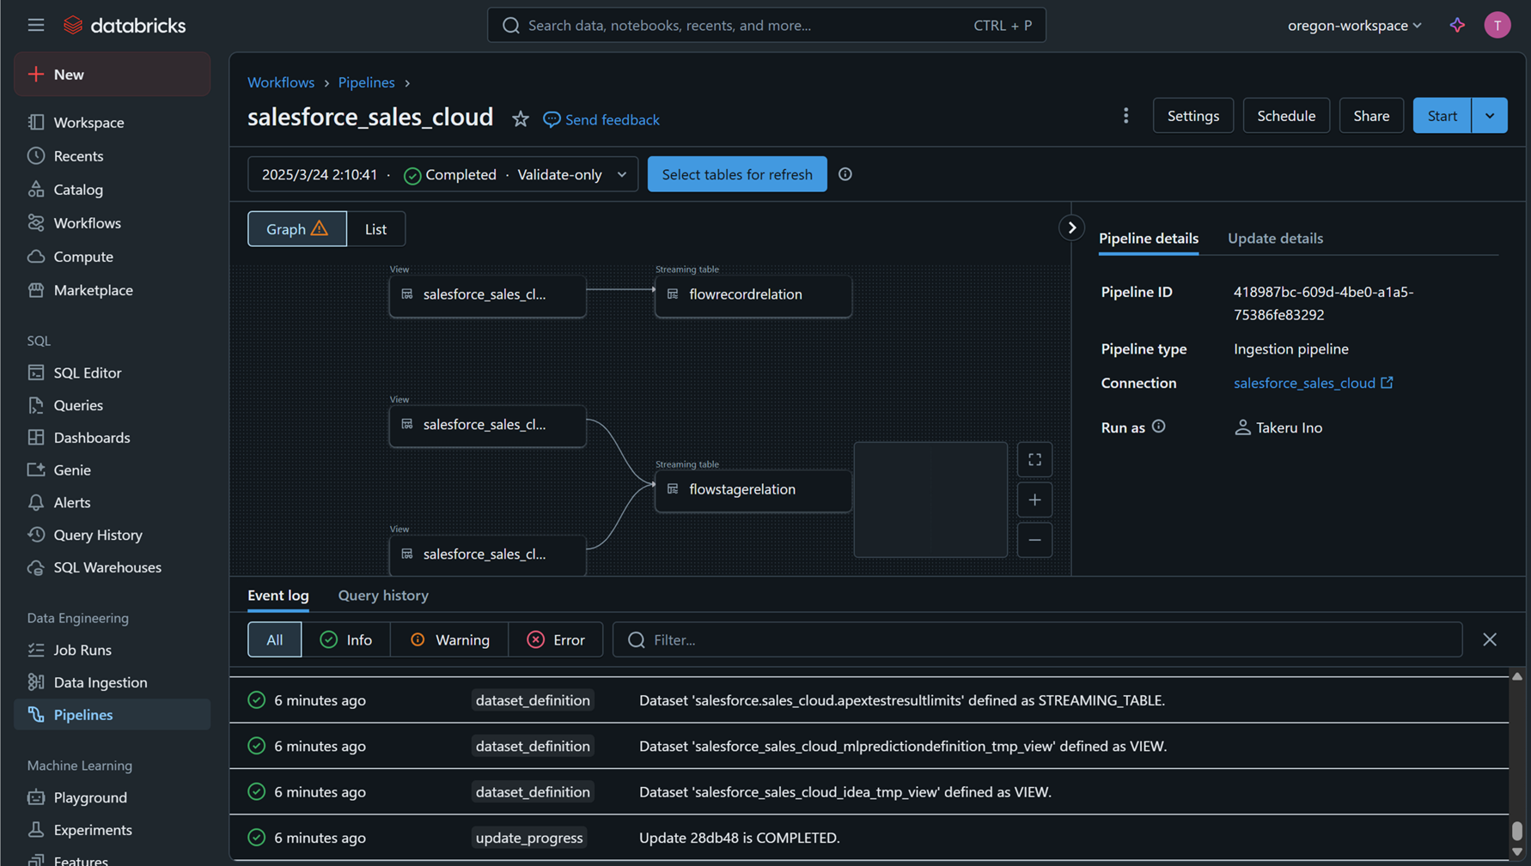1531x866 pixels.
Task: Open SQL Warehouses in the sidebar
Action: point(113,567)
